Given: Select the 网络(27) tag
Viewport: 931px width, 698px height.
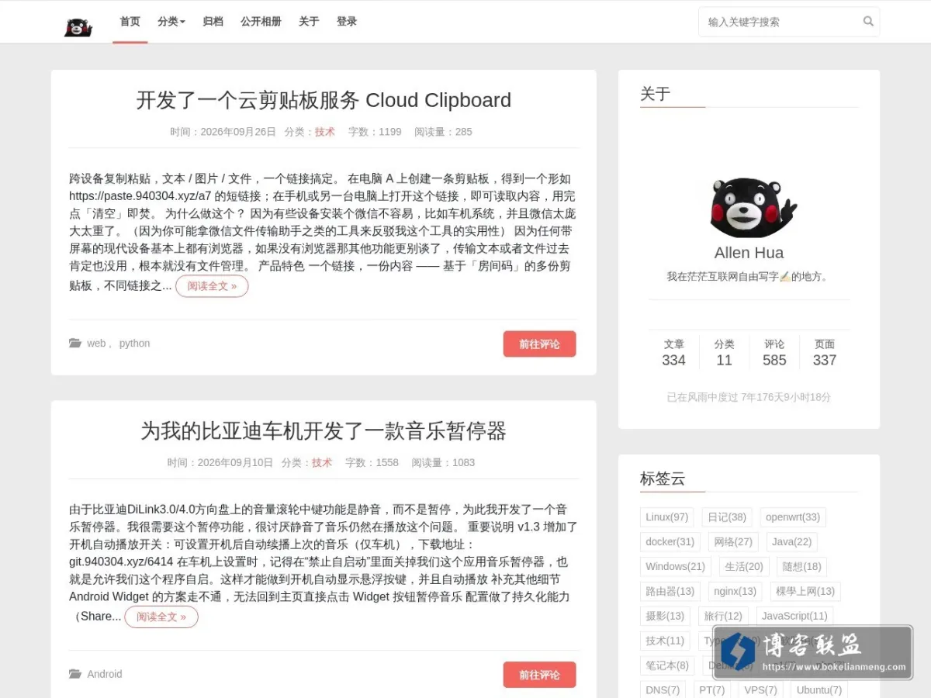Looking at the screenshot, I should coord(733,542).
